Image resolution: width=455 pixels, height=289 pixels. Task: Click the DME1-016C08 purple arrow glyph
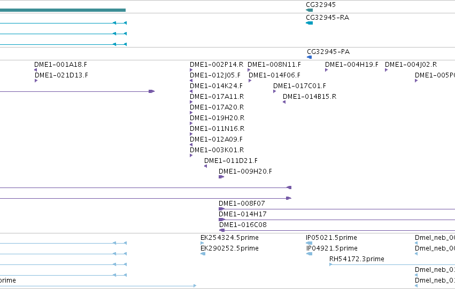tap(222, 230)
